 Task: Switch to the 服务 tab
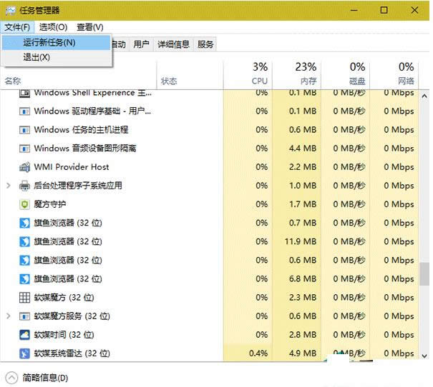(x=205, y=44)
